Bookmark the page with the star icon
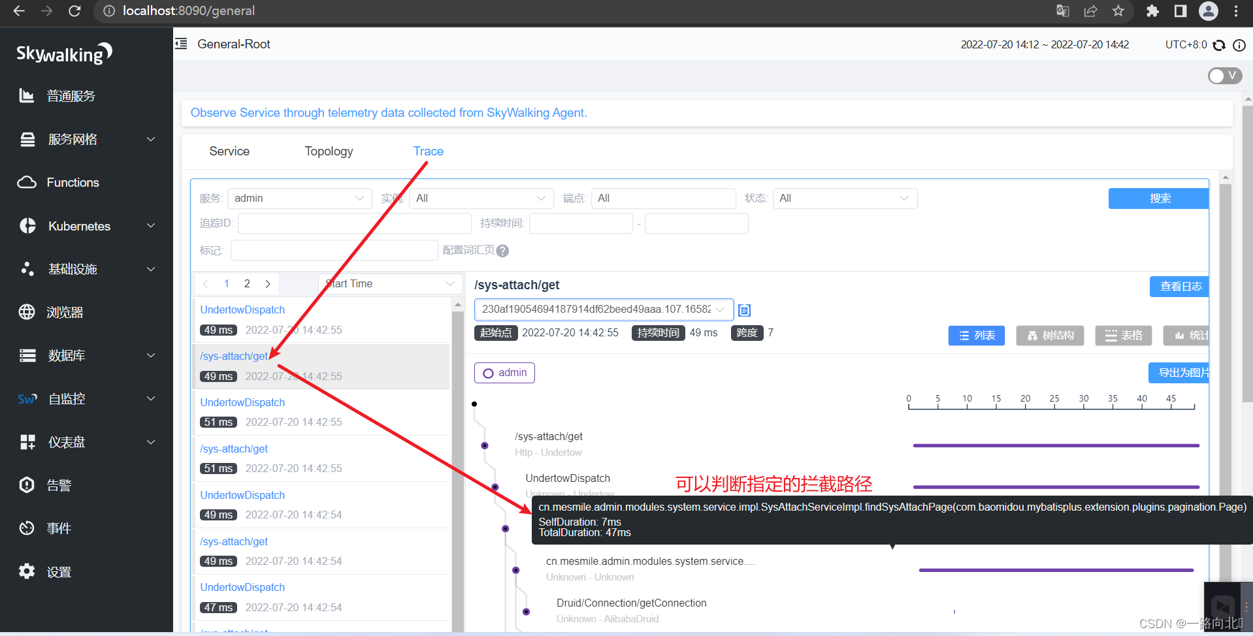The height and width of the screenshot is (636, 1253). click(1118, 11)
